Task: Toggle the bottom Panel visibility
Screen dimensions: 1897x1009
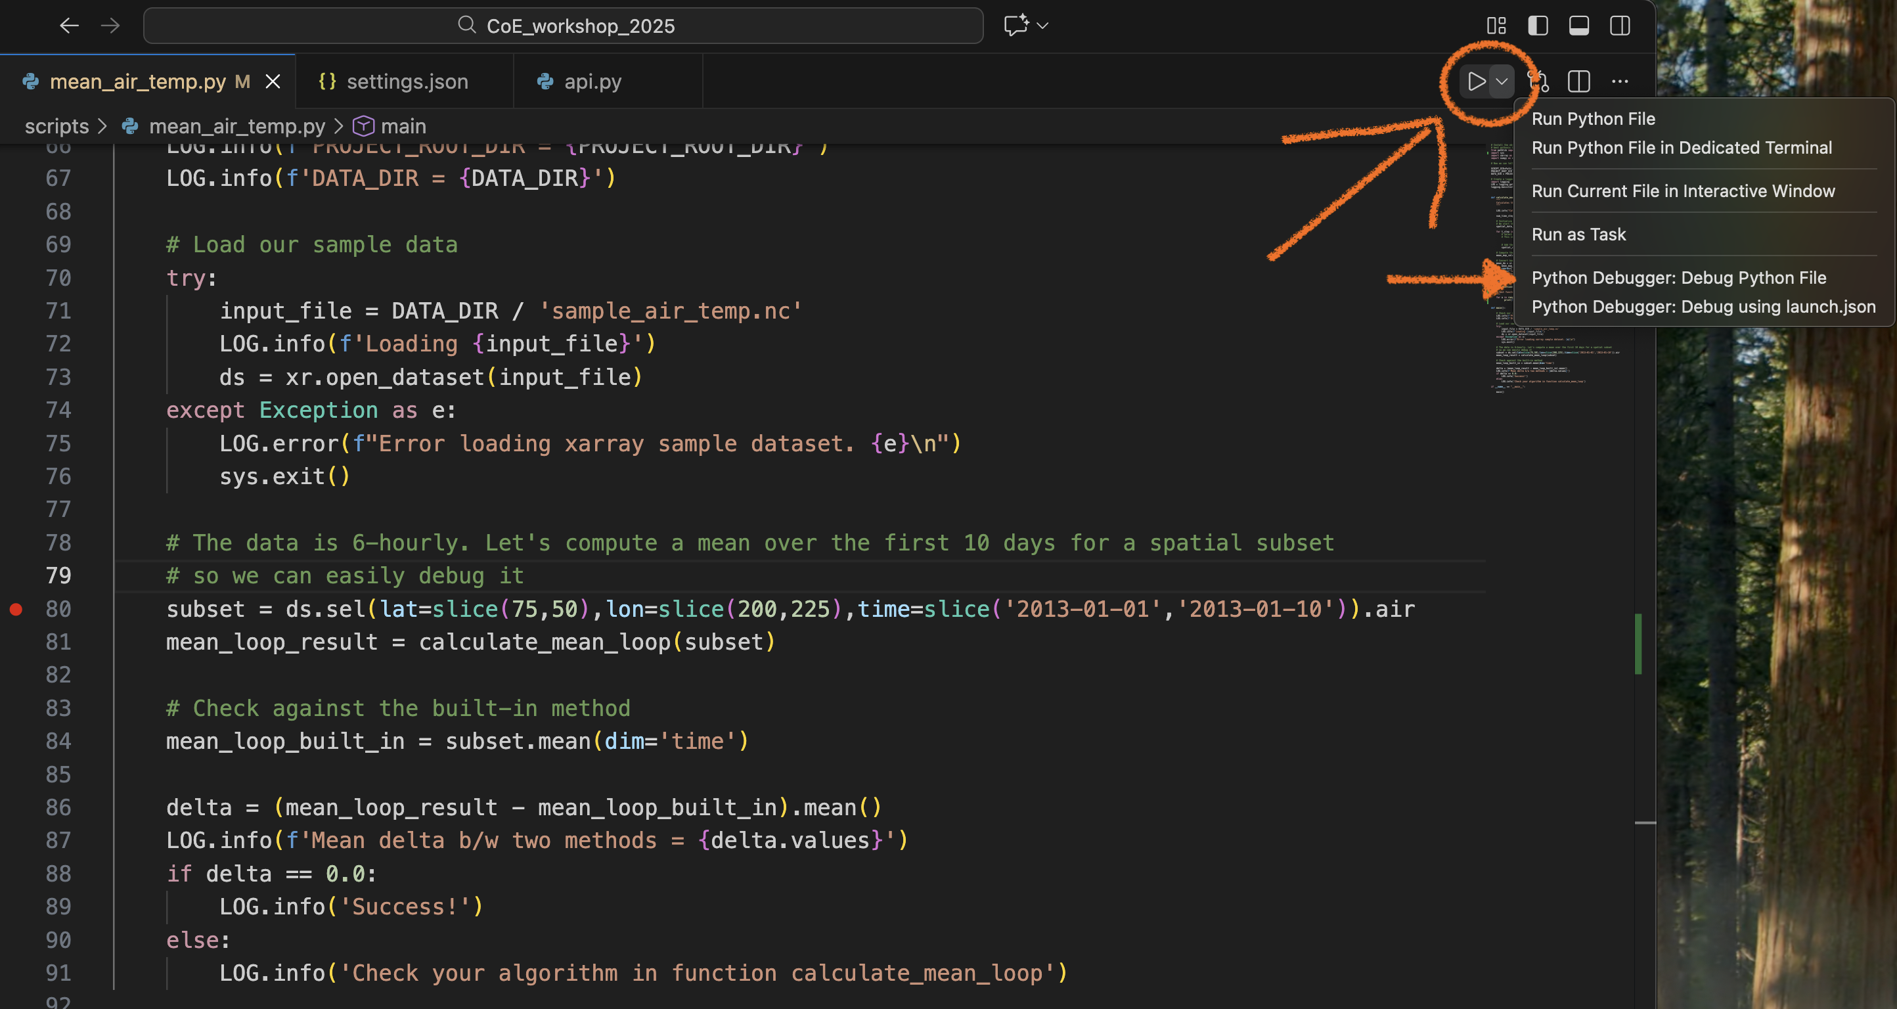Action: (x=1578, y=26)
